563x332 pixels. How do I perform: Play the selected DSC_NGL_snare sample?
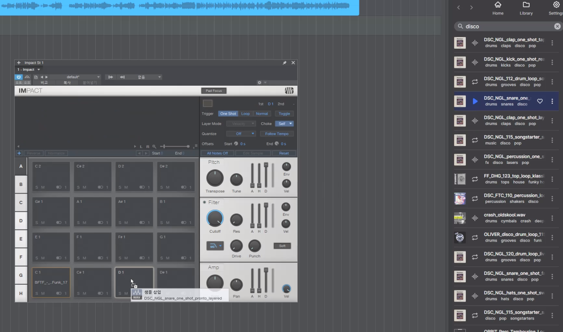click(475, 101)
